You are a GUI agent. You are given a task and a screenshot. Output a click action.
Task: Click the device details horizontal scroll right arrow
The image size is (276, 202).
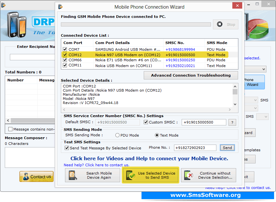[x=230, y=110]
